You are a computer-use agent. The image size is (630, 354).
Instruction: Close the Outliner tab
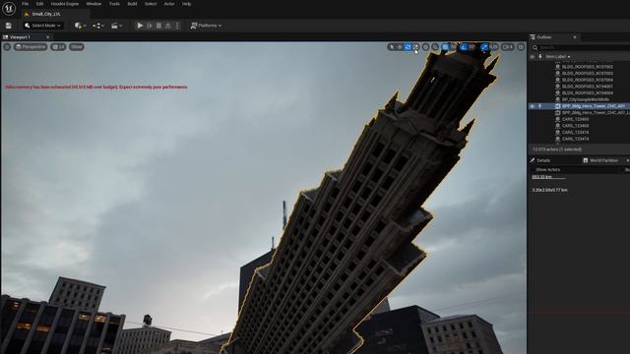point(575,37)
